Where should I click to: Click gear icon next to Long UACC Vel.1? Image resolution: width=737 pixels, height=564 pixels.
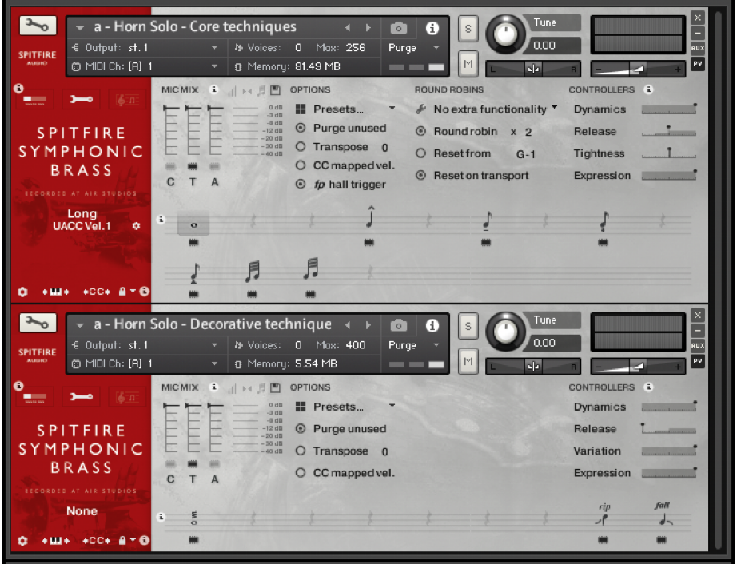coord(136,226)
